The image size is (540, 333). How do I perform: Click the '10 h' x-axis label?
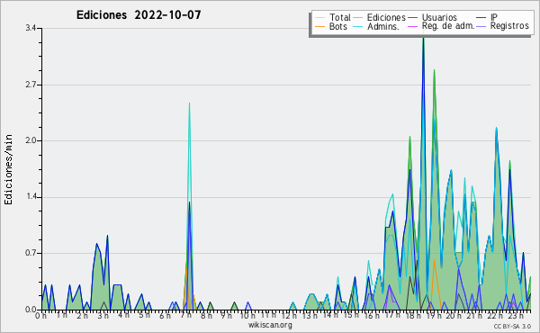[x=247, y=315]
